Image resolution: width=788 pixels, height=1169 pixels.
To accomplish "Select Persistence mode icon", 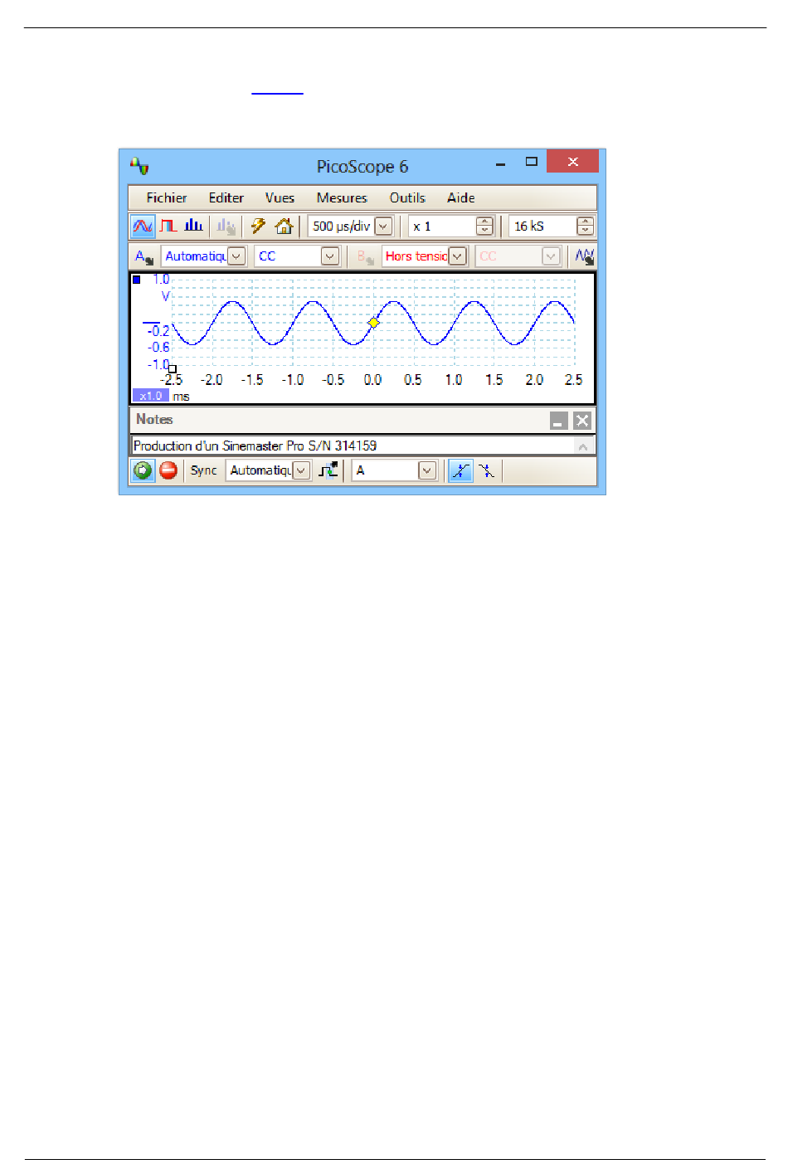I will pyautogui.click(x=168, y=226).
